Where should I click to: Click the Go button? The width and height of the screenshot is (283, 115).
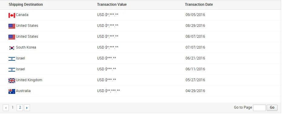point(272,108)
